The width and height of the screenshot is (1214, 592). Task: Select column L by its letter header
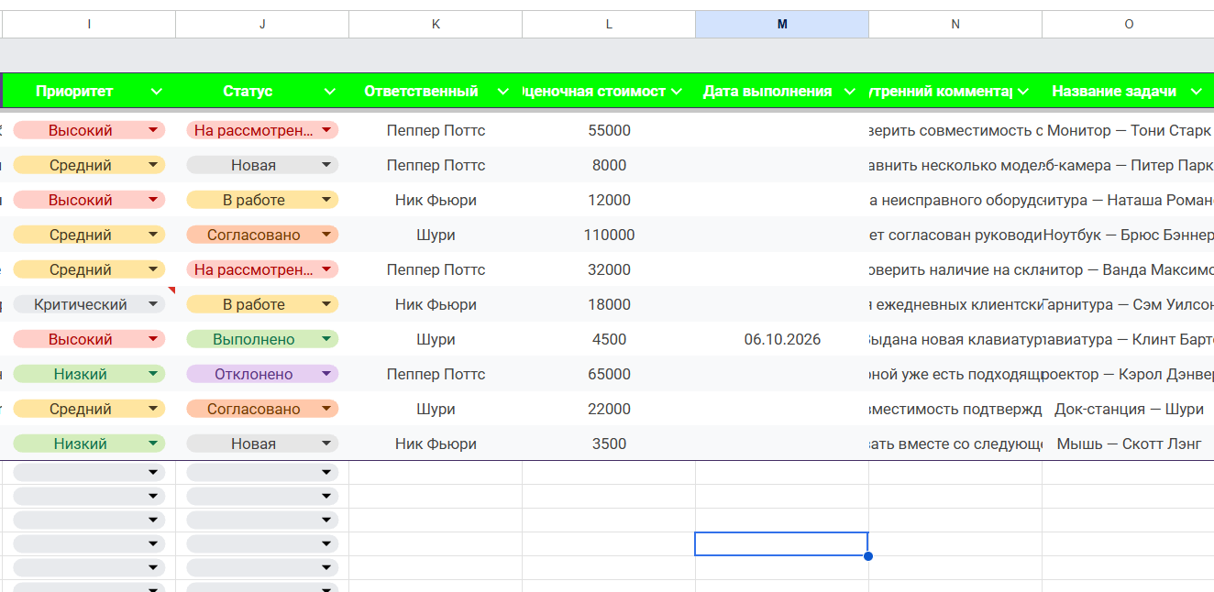609,25
